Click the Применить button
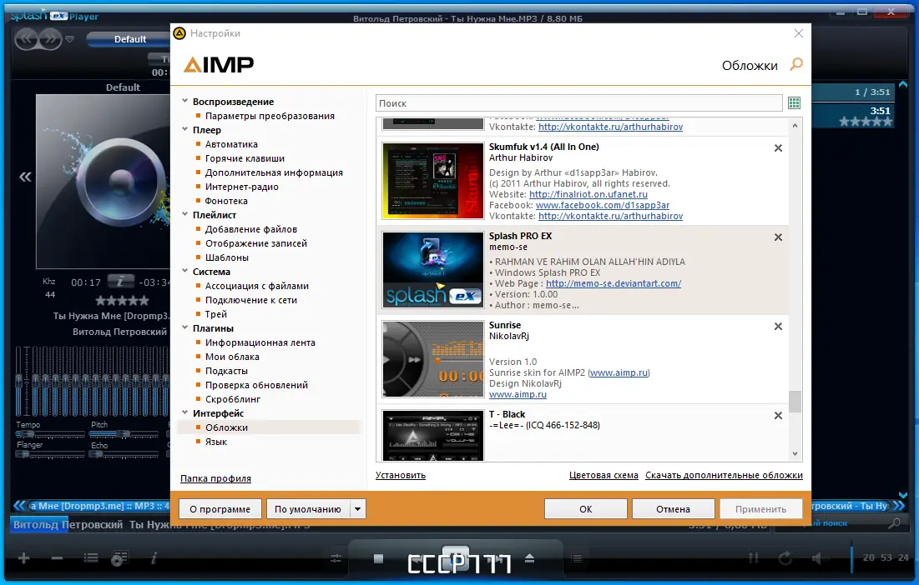 pos(760,509)
